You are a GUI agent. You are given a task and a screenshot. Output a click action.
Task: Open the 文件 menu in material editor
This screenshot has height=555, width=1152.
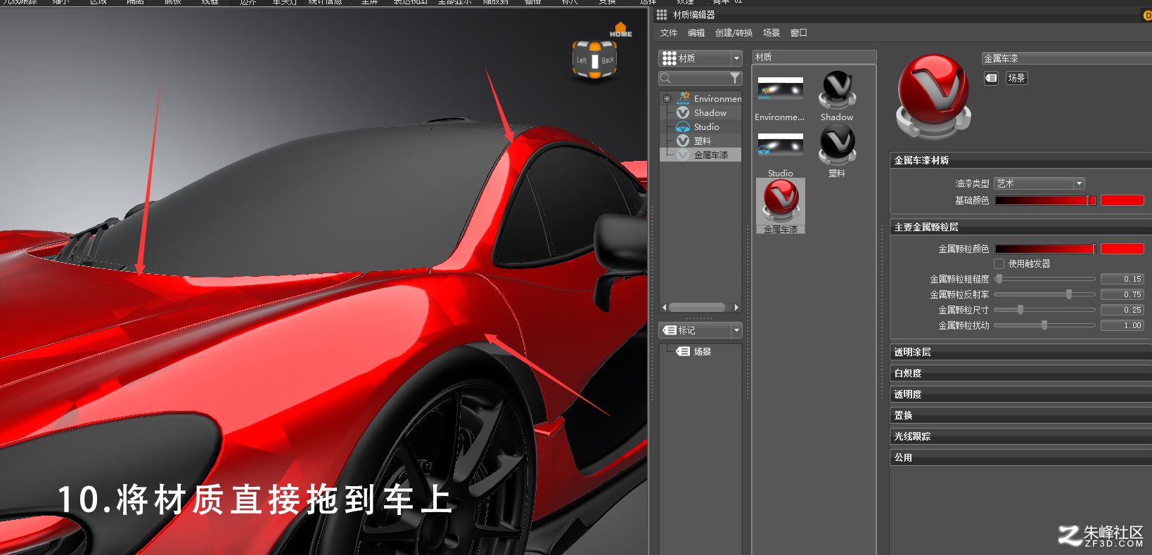click(669, 33)
